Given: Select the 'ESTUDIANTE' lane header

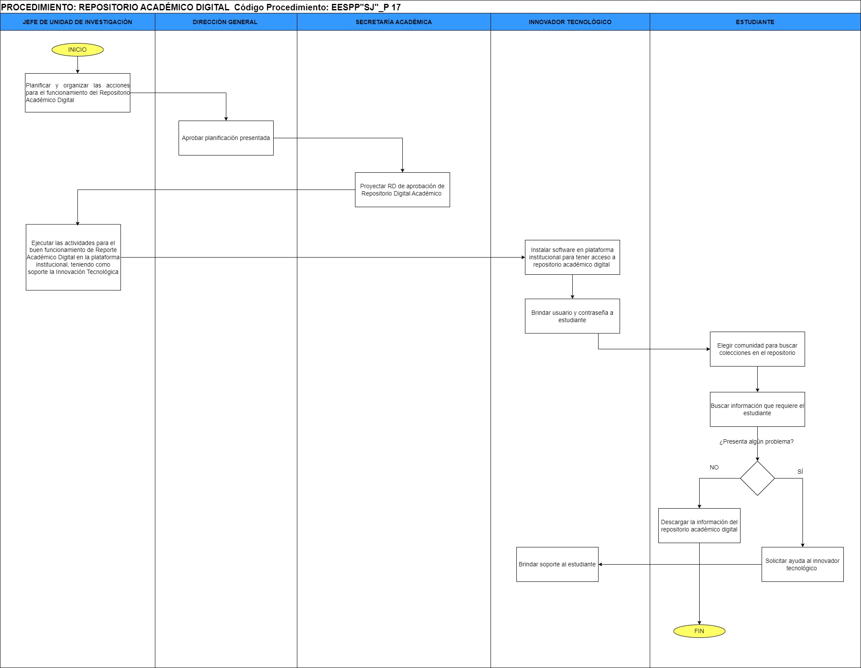Looking at the screenshot, I should pyautogui.click(x=755, y=22).
